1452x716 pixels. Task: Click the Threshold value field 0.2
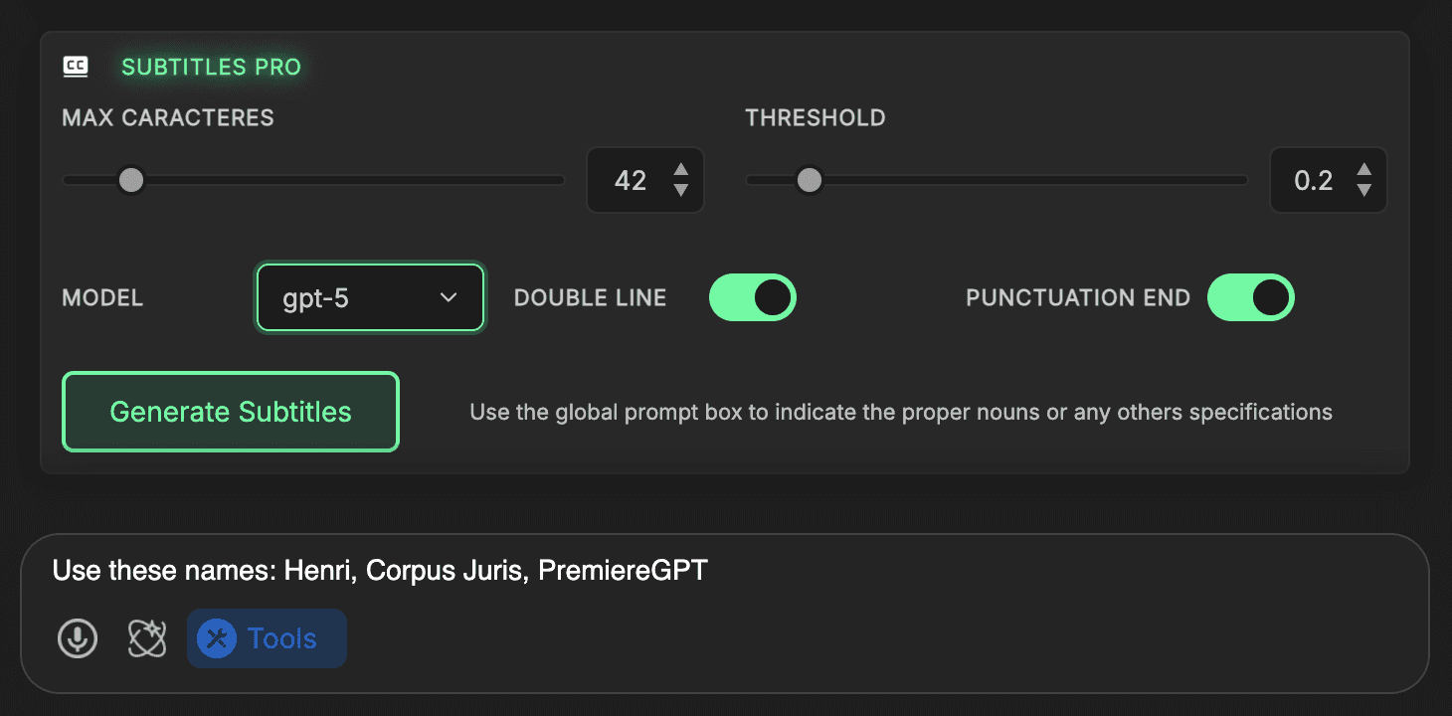pyautogui.click(x=1313, y=180)
